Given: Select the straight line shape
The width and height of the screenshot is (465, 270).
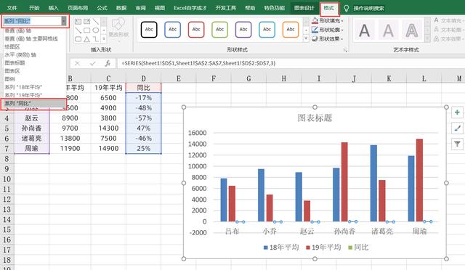Looking at the screenshot, I should [95, 21].
